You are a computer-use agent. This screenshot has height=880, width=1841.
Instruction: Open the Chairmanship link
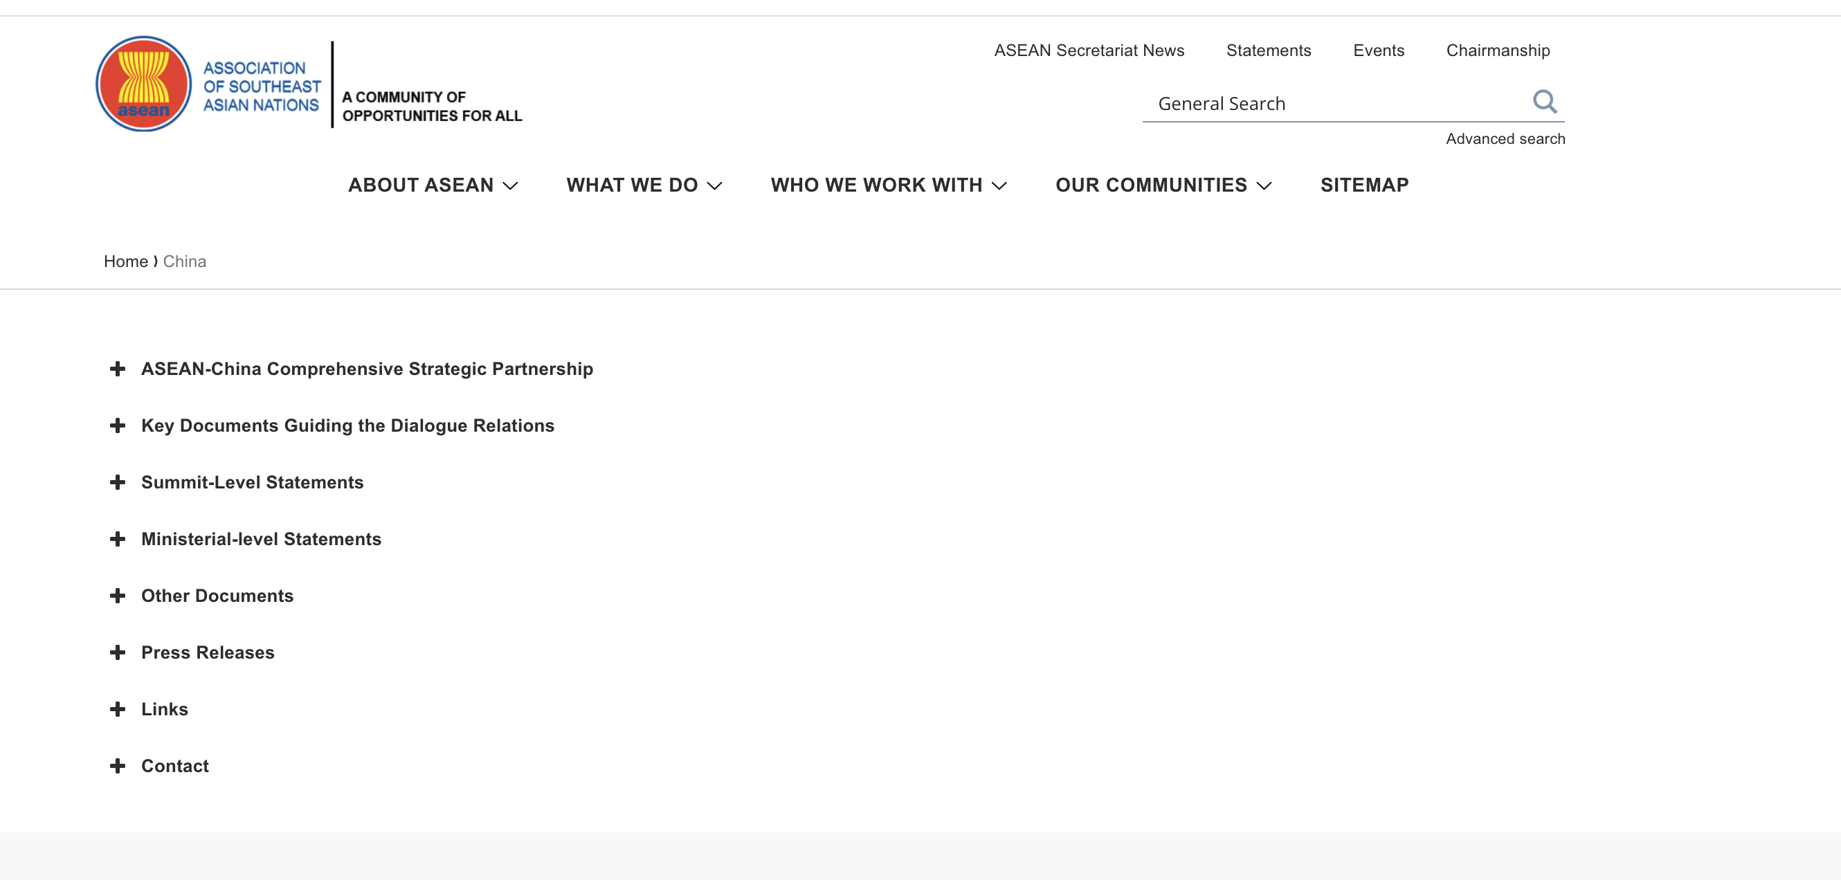(1498, 51)
